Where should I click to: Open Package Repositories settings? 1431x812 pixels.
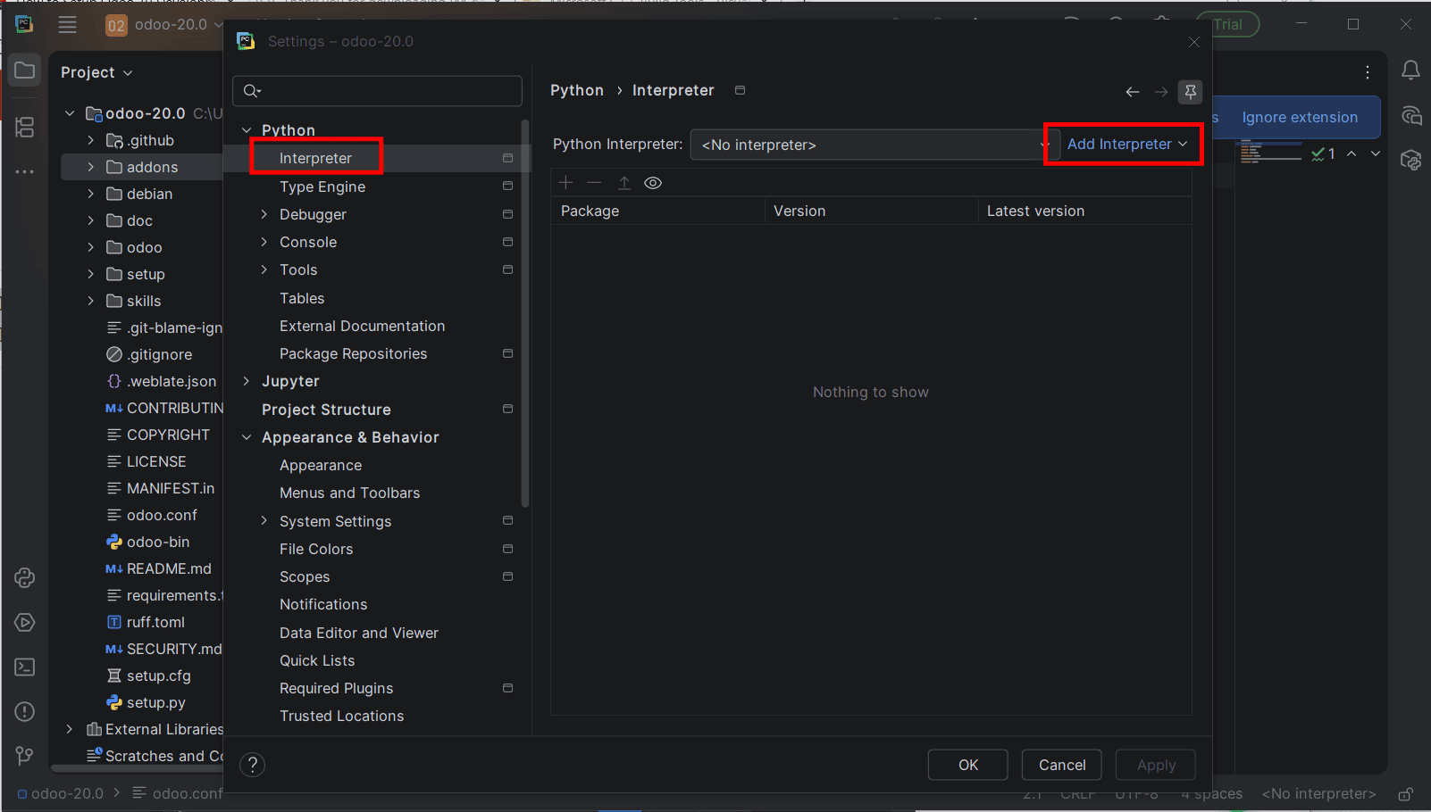pos(353,353)
